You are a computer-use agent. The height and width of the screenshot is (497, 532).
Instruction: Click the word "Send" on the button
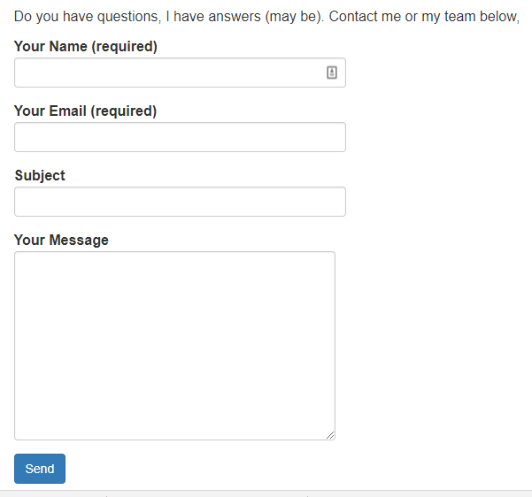(x=40, y=469)
